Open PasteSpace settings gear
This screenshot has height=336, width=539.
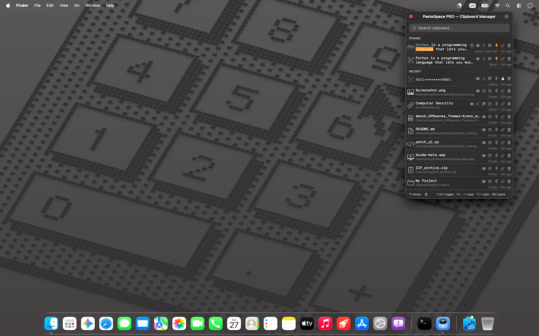pos(506,16)
